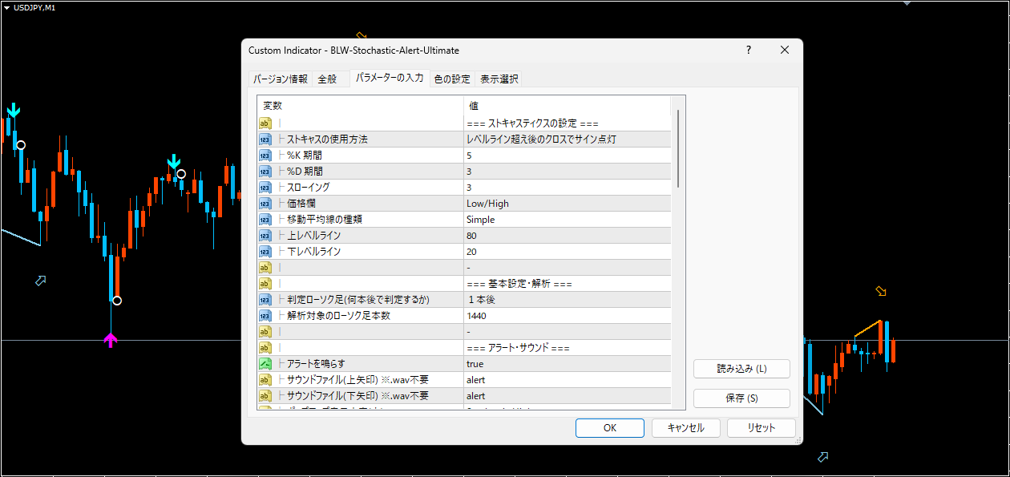Open the 表示選択 tab
The width and height of the screenshot is (1010, 477).
tap(499, 79)
